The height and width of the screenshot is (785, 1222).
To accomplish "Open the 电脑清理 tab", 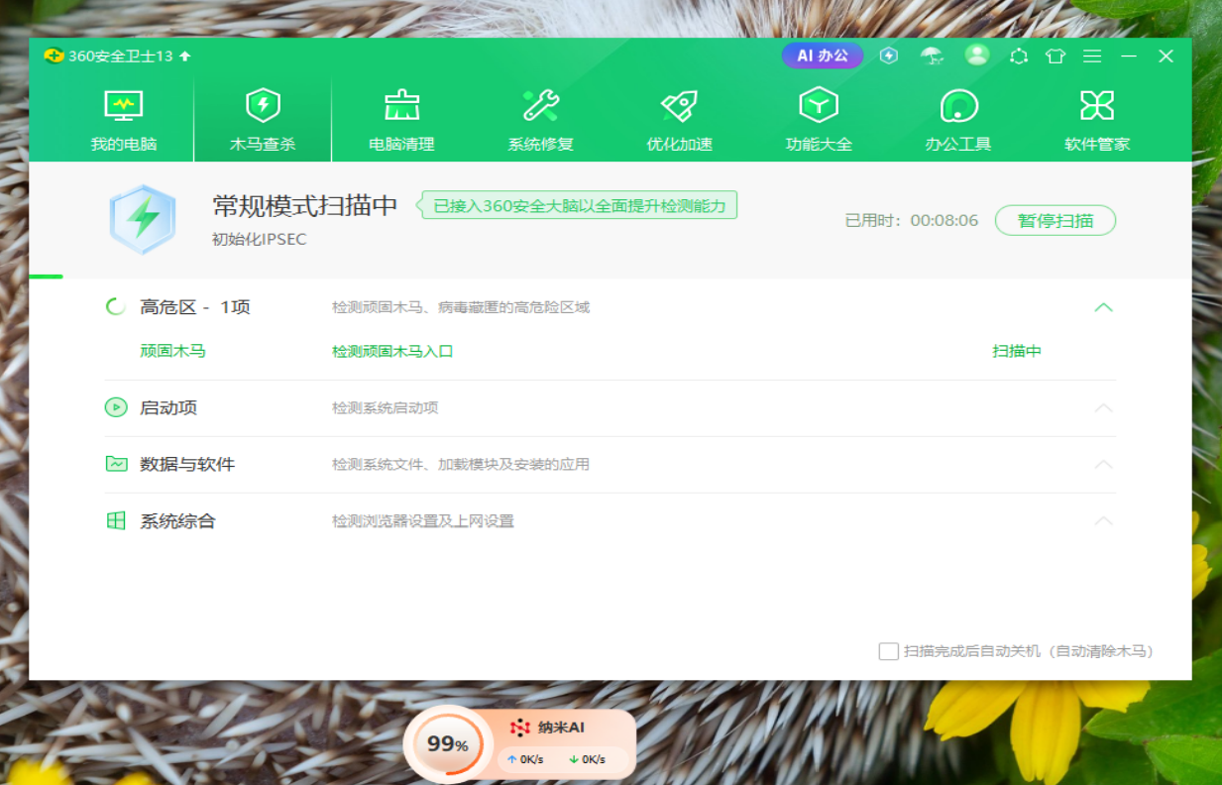I will coord(401,121).
